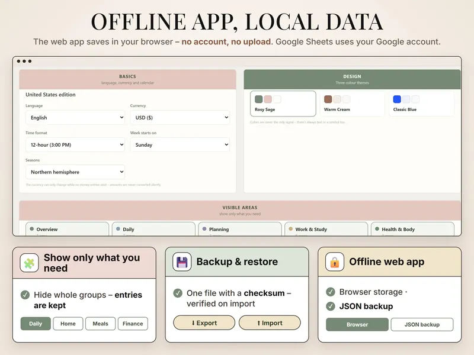Toggle the Planning visible area

click(240, 229)
